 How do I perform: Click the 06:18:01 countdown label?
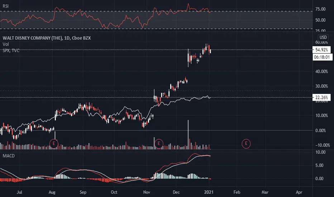click(x=322, y=57)
